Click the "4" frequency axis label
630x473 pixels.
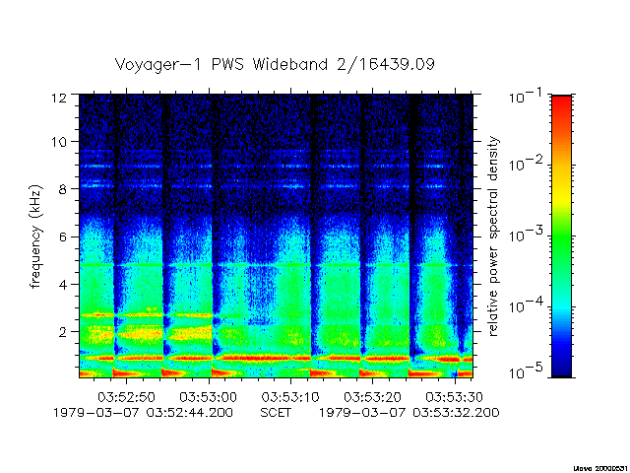tap(63, 285)
